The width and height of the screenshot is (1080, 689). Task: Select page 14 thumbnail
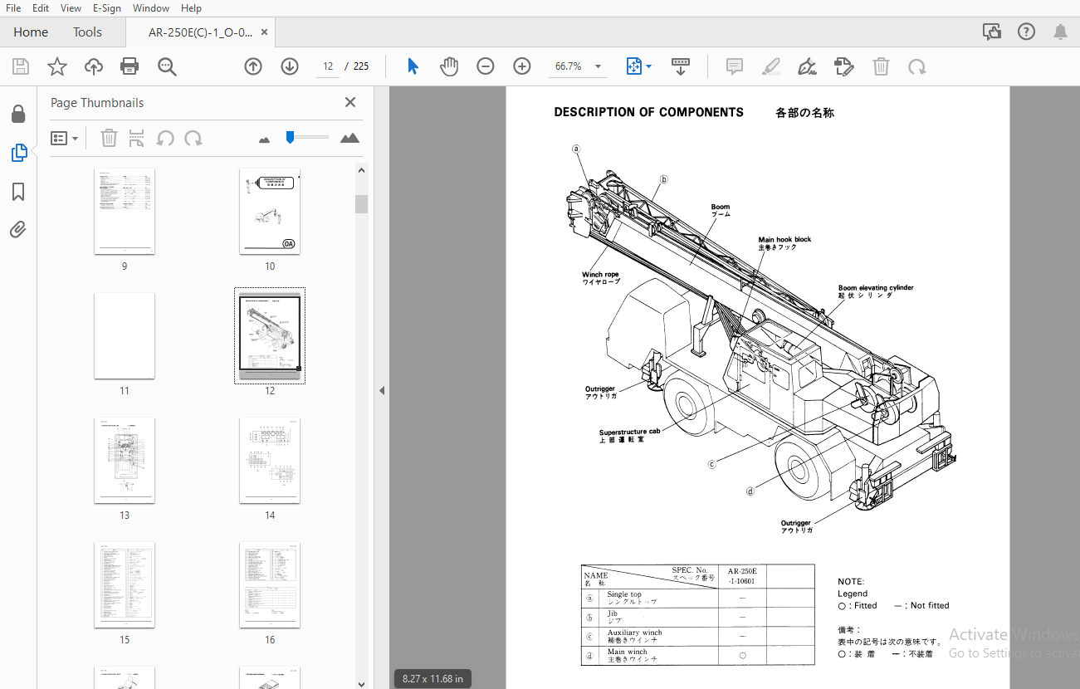[270, 461]
